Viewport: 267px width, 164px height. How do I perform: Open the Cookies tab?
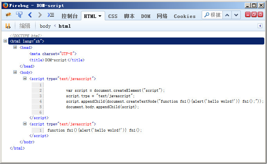[185, 16]
